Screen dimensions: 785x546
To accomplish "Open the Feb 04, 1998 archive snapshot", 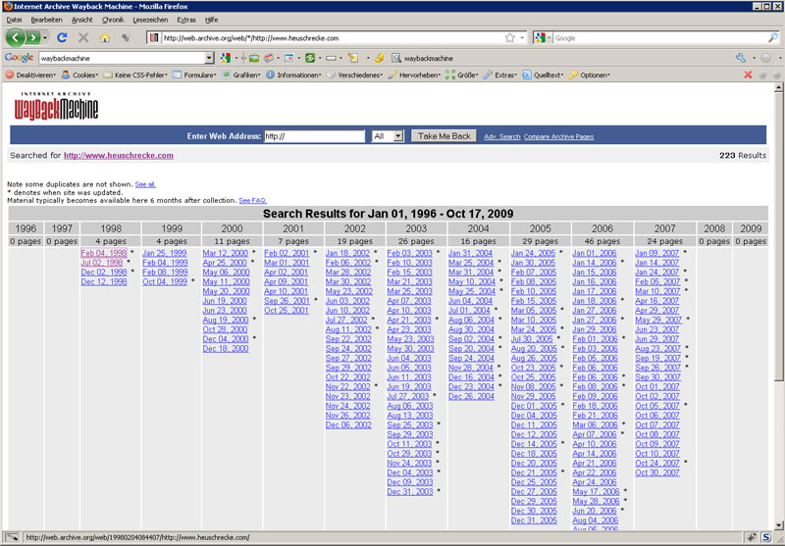I will [x=104, y=253].
